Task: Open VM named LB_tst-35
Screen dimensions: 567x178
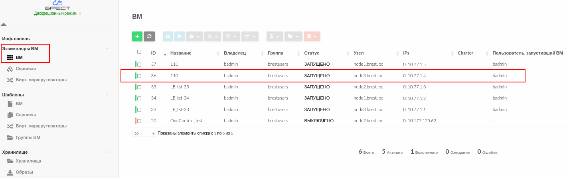Action: [x=180, y=86]
